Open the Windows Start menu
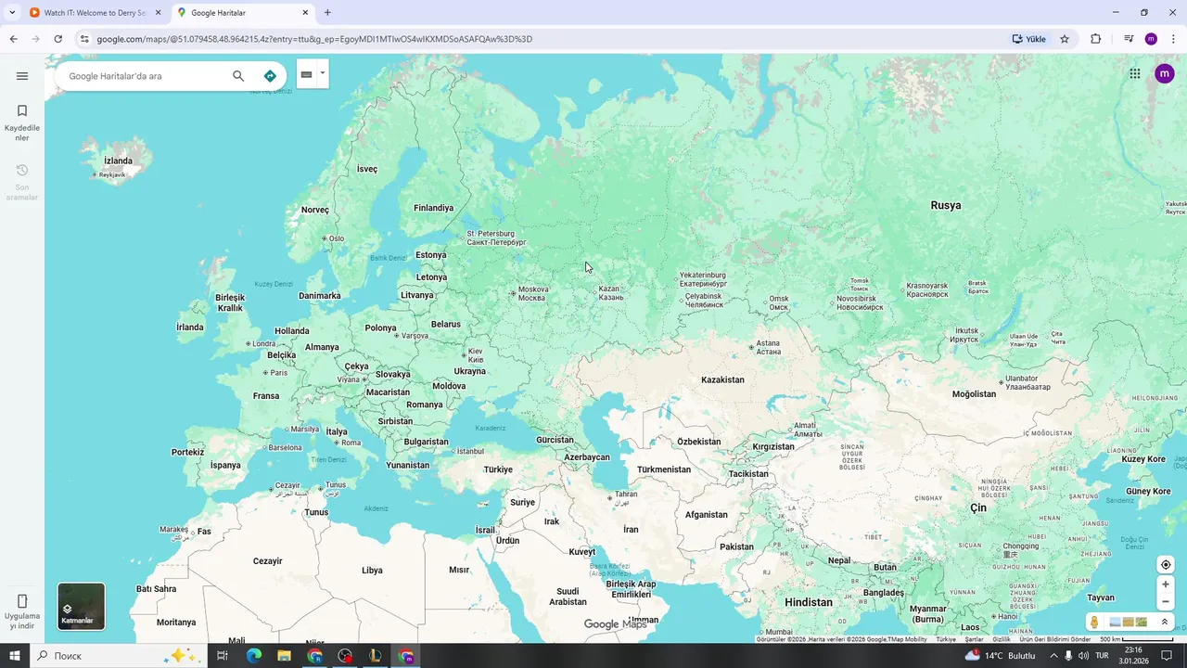Screen dimensions: 1187x668 pos(14,656)
